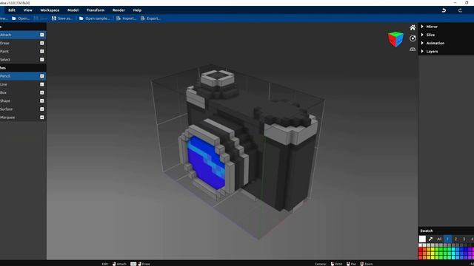This screenshot has width=474, height=266.
Task: Choose the Marquee brush
Action: 23,117
